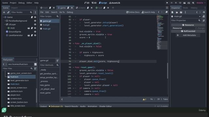The image size is (209, 117).
Task: Collapse the Game root node
Action: coord(3,17)
